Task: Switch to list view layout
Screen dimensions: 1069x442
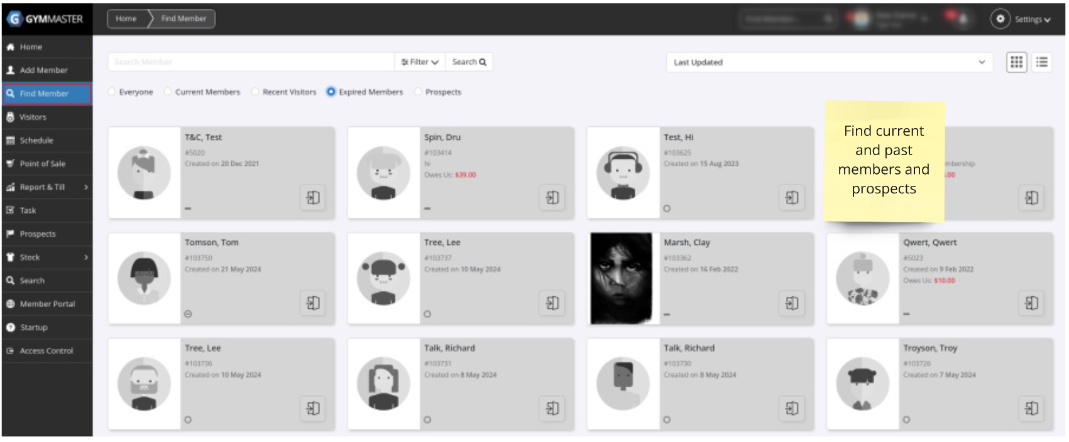Action: [1042, 62]
